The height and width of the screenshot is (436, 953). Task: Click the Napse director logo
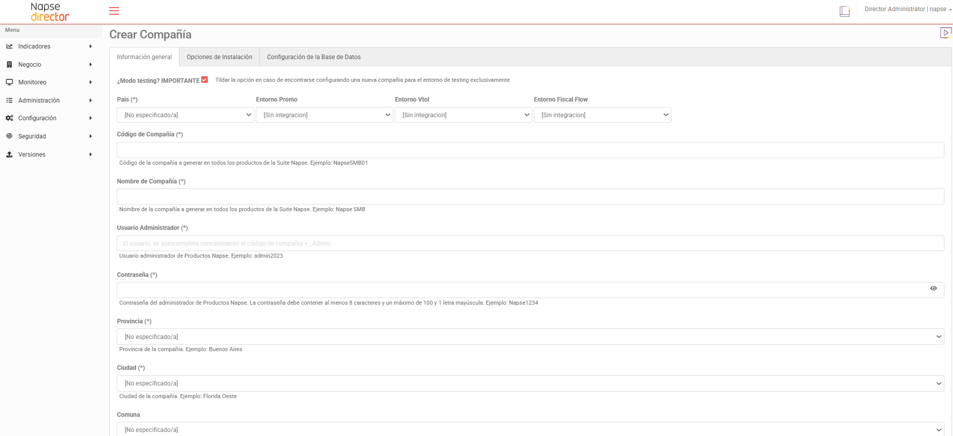click(50, 12)
